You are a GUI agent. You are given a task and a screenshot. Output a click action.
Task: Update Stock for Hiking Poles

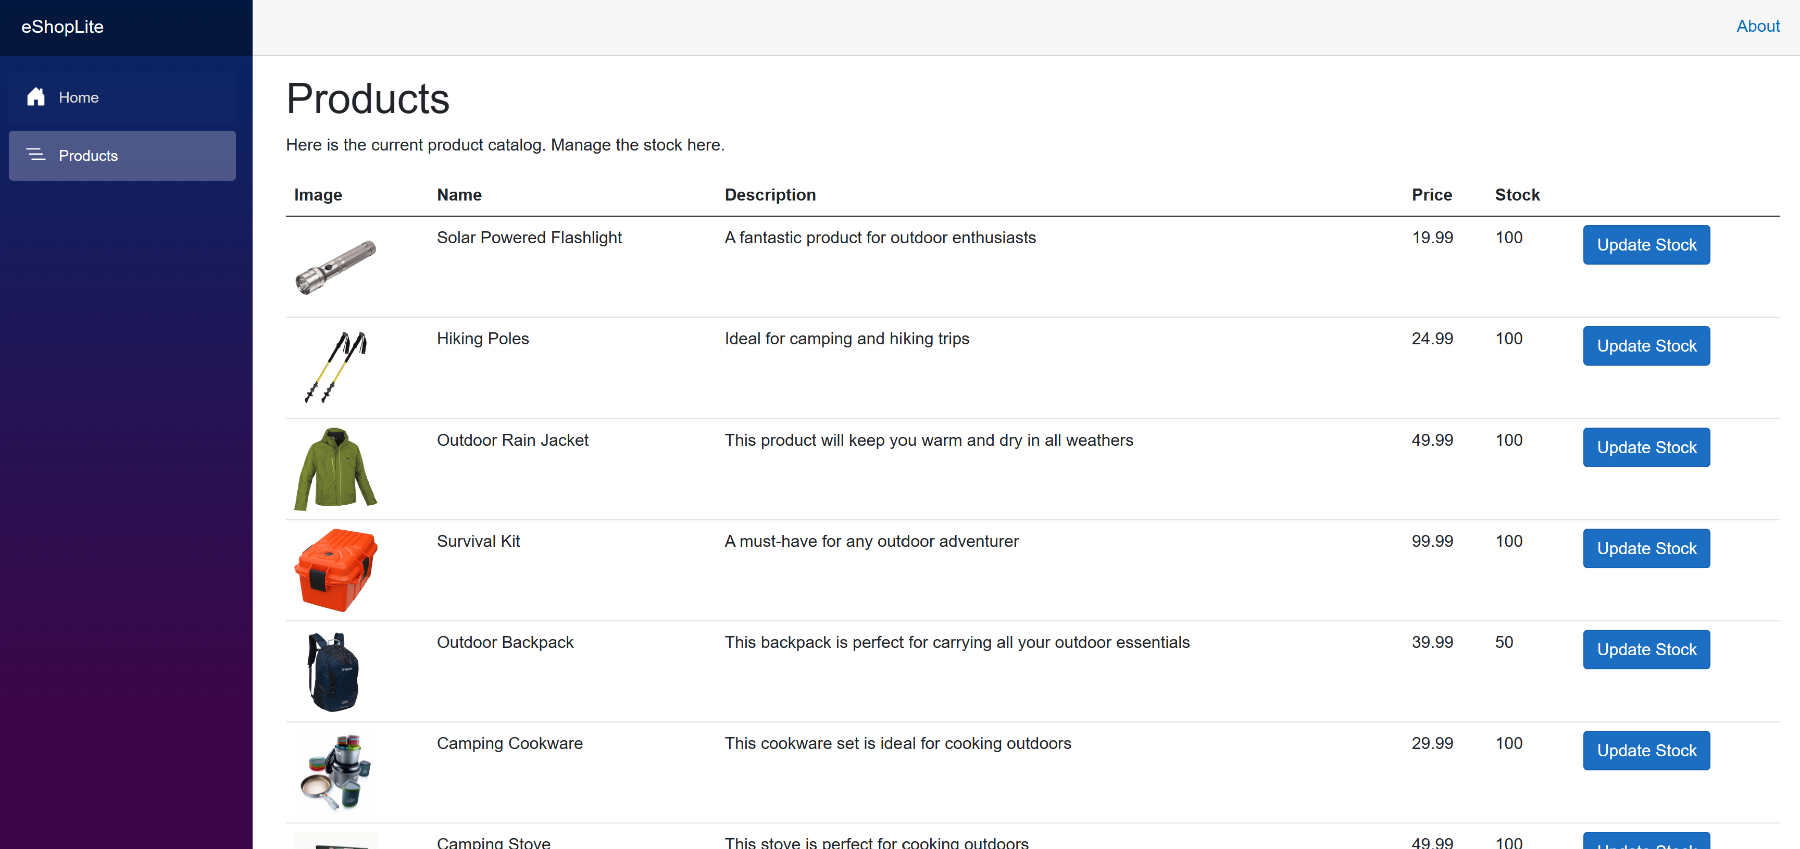pos(1646,346)
